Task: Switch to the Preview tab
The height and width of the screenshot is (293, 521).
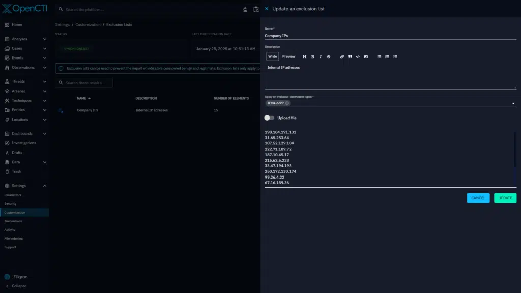Action: click(288, 57)
